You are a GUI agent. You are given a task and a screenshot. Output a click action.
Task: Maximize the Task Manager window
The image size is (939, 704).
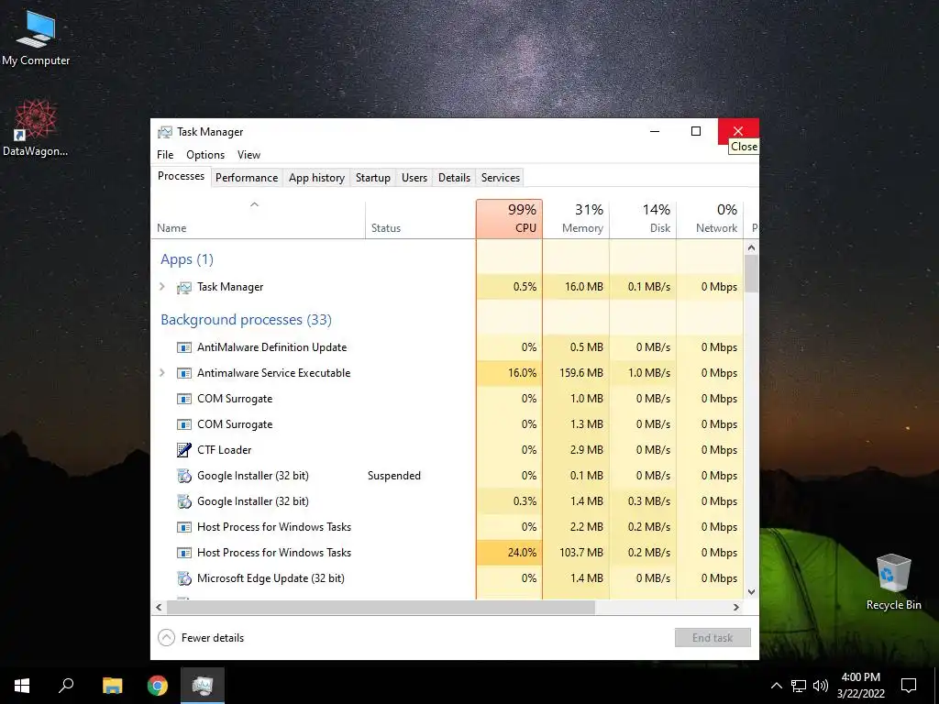(696, 131)
